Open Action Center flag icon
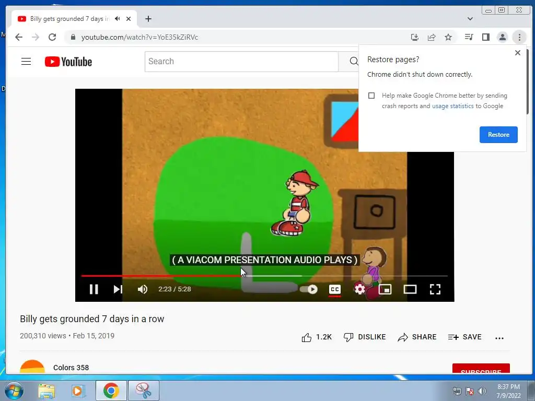 coord(470,391)
